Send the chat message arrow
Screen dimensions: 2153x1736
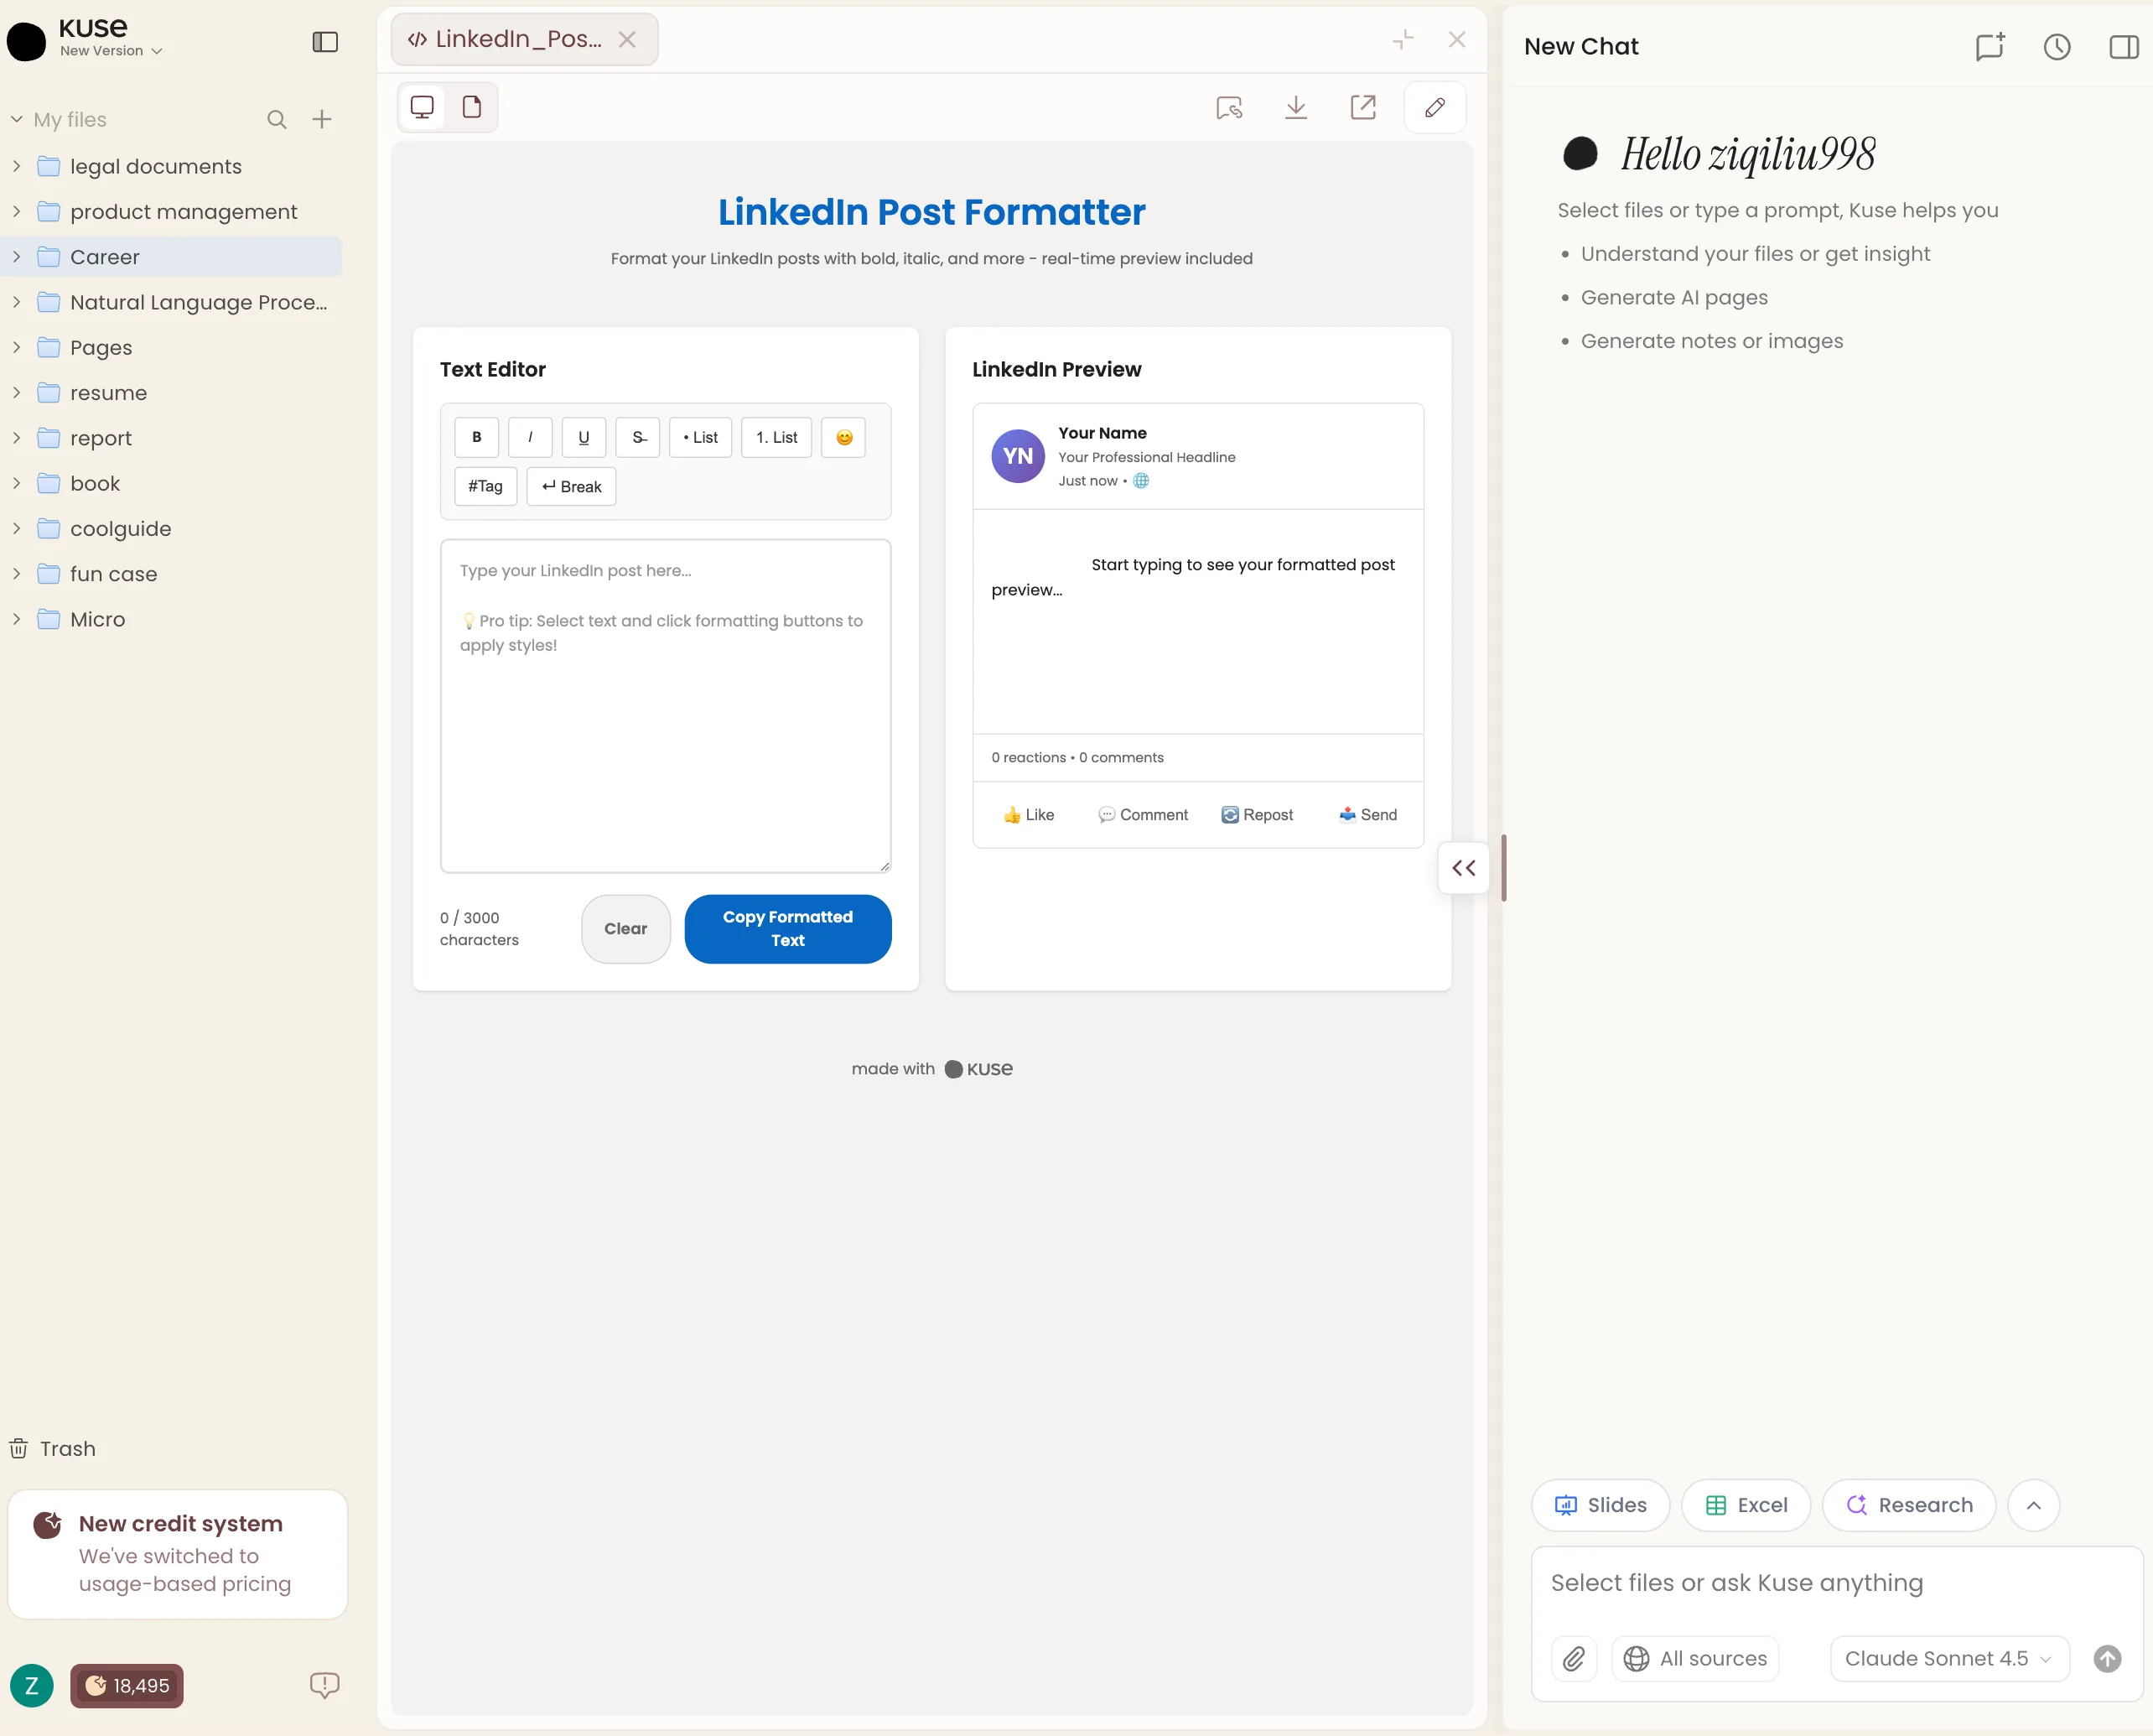[x=2107, y=1659]
